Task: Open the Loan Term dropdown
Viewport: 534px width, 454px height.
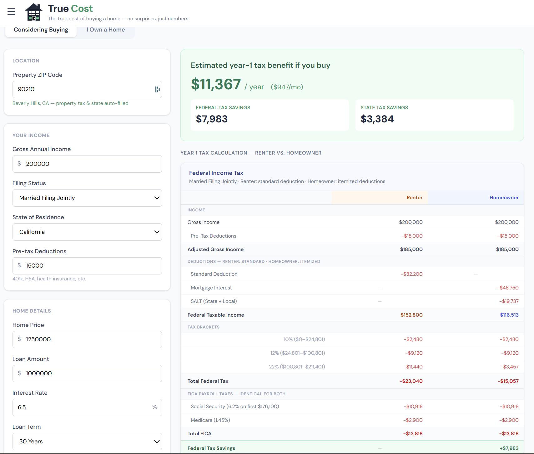Action: coord(87,442)
